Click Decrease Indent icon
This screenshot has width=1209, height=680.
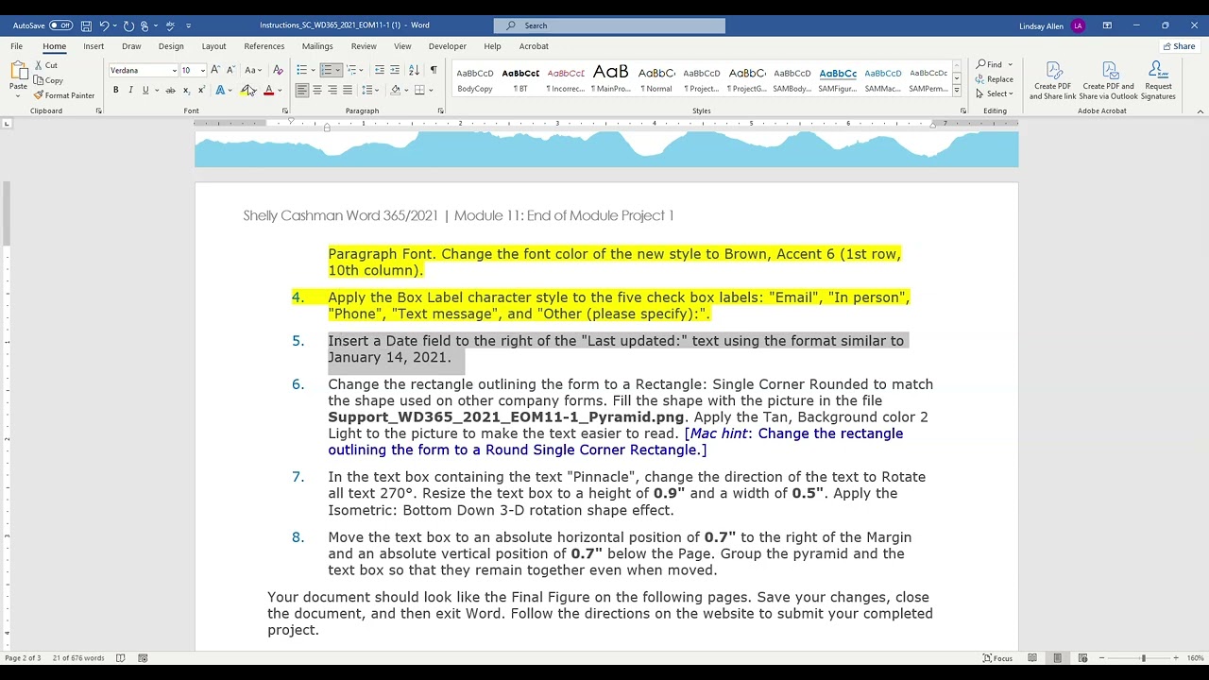point(380,70)
